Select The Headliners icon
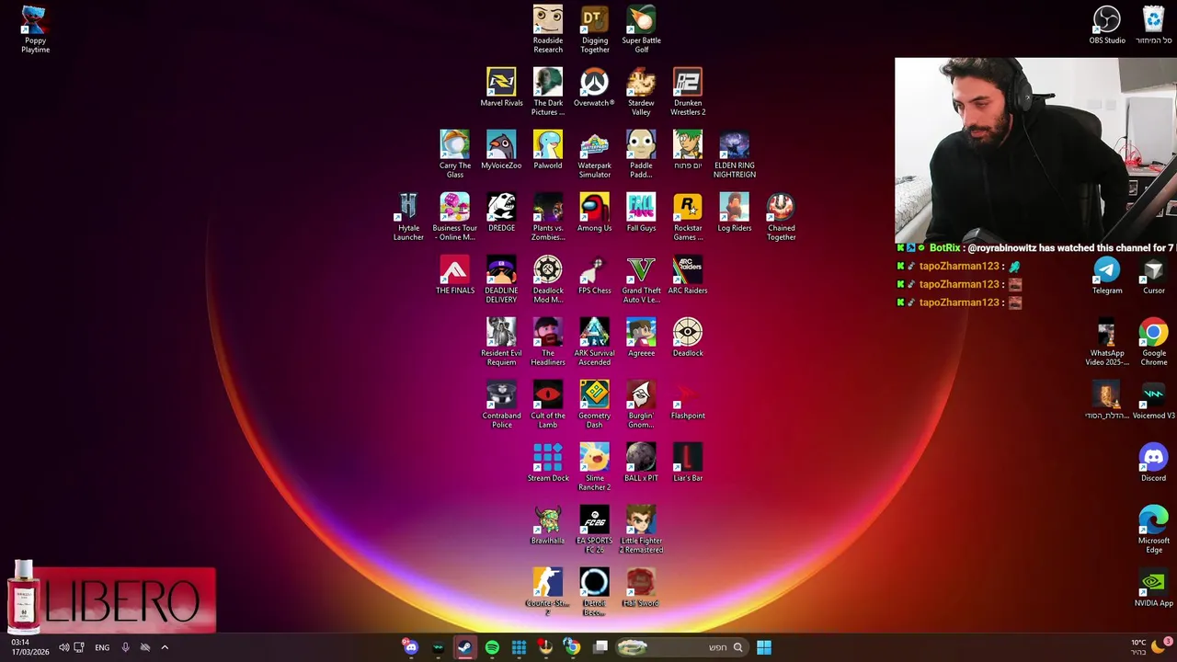 [548, 342]
